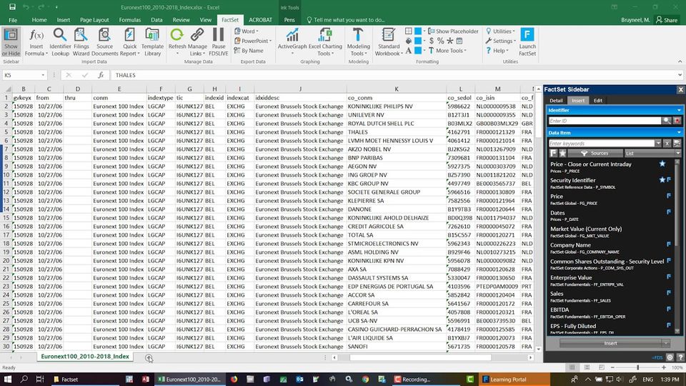Open the Detail tab in FactSet Sidebar
686x386 pixels.
556,100
